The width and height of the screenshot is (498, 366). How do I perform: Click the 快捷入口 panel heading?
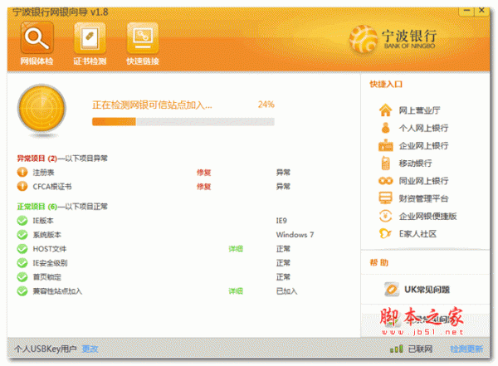coord(386,84)
